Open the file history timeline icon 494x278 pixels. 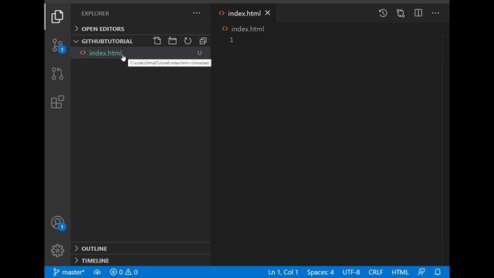click(383, 13)
